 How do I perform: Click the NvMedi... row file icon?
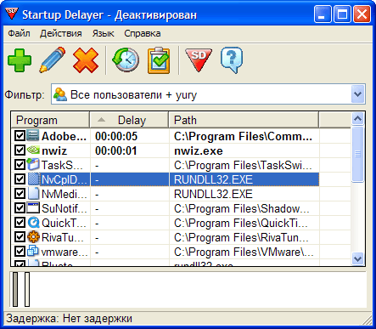(33, 194)
